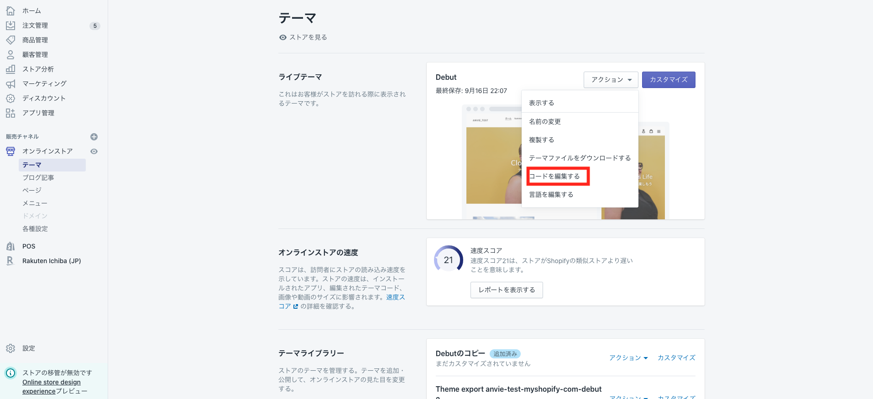Click レポートを表示する button
The height and width of the screenshot is (399, 873).
click(x=507, y=290)
